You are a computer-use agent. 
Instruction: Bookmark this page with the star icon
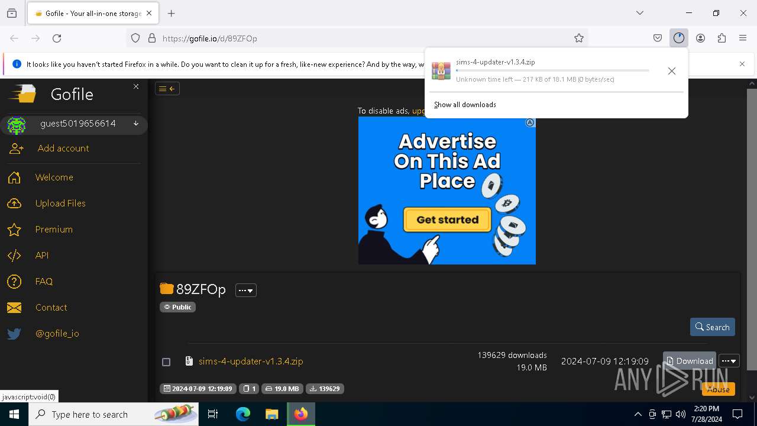(579, 38)
